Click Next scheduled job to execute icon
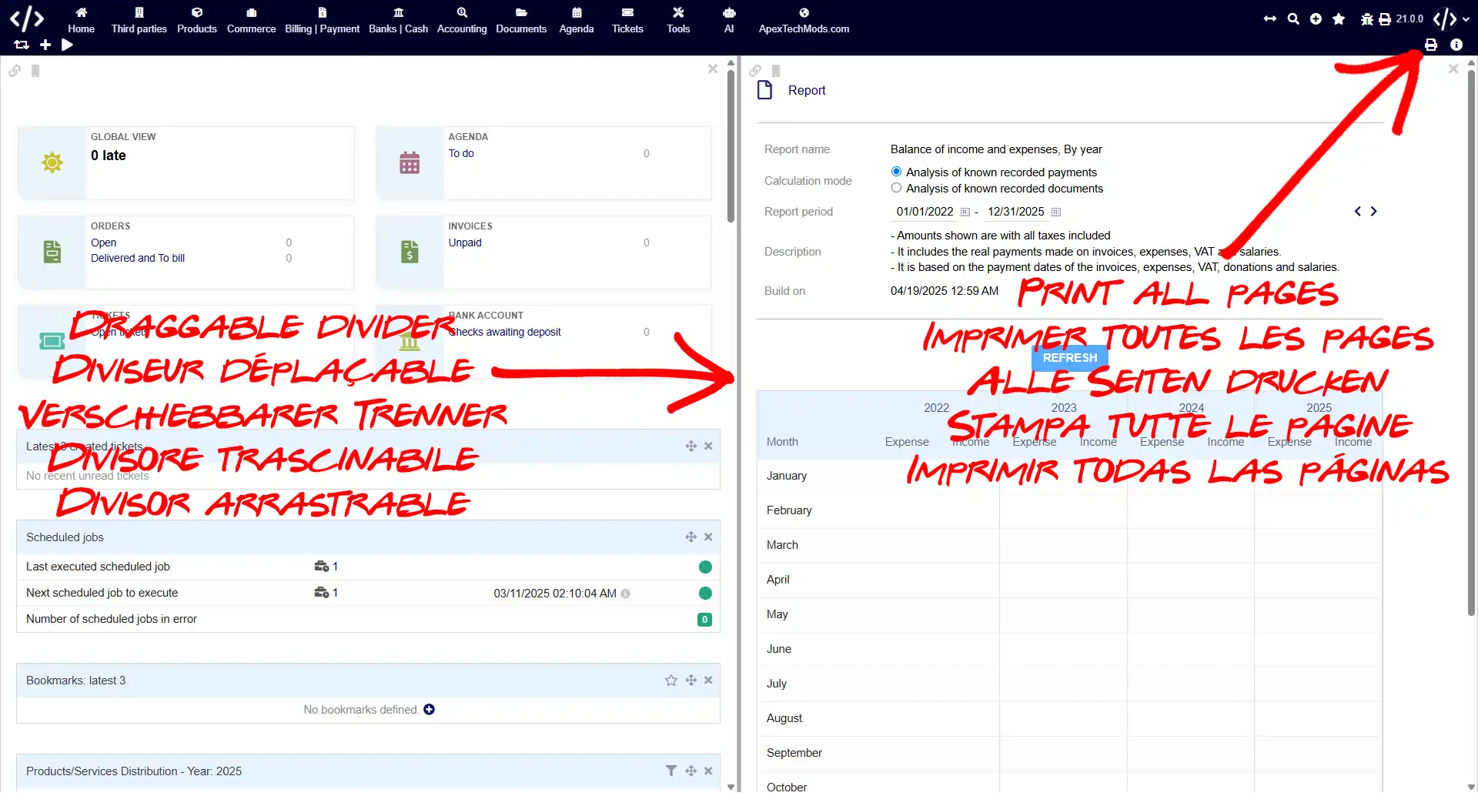 coord(322,593)
